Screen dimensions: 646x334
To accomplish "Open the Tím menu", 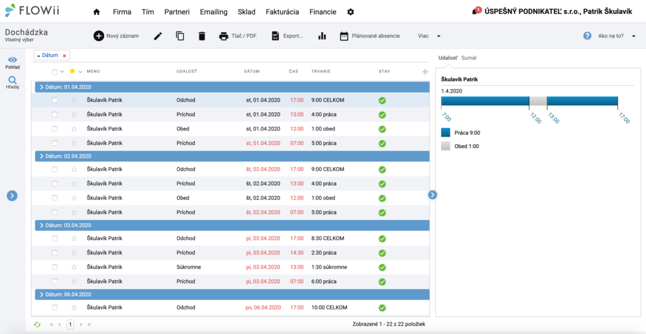I will pyautogui.click(x=148, y=12).
